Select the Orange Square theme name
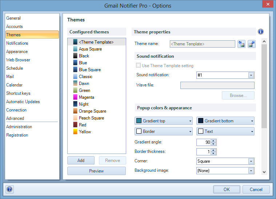The image size is (276, 199). [93, 111]
